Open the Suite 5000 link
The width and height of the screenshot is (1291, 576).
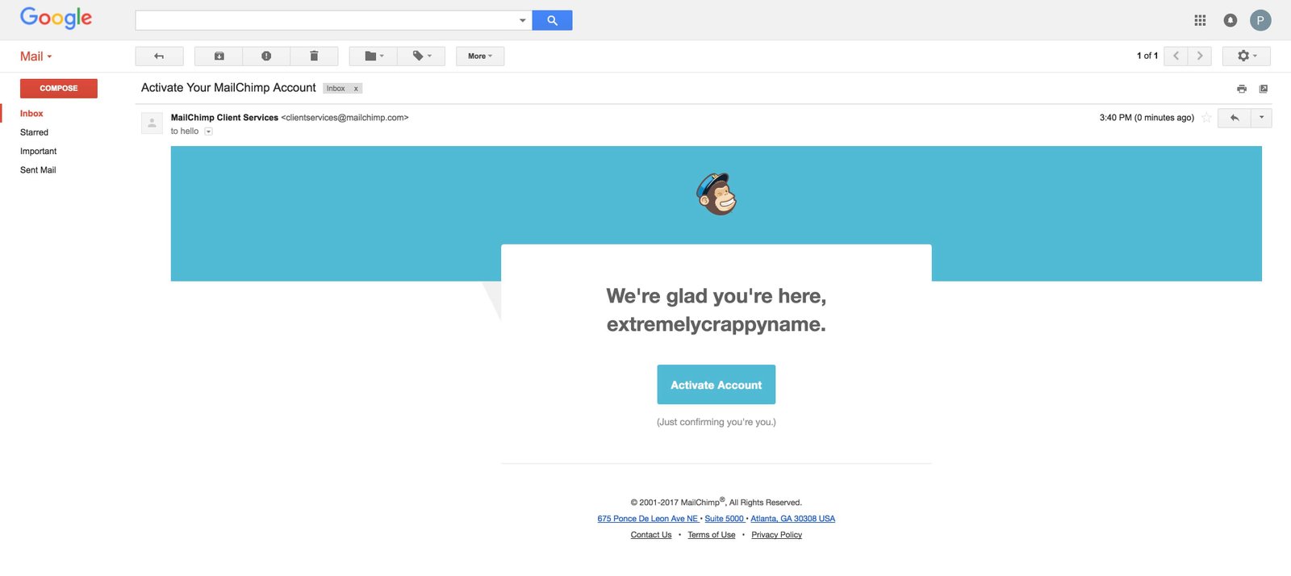[x=725, y=519]
